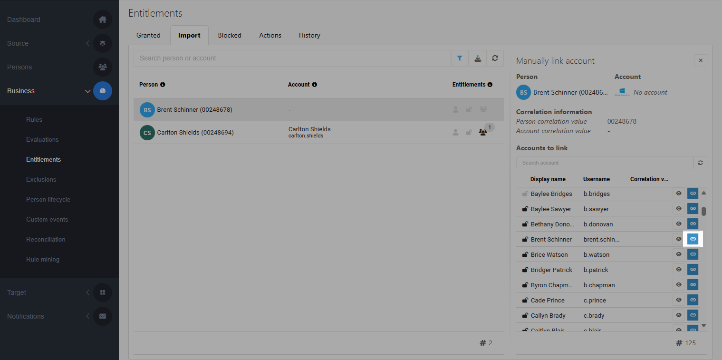This screenshot has height=360, width=722.
Task: Open the History tab
Action: [x=309, y=35]
